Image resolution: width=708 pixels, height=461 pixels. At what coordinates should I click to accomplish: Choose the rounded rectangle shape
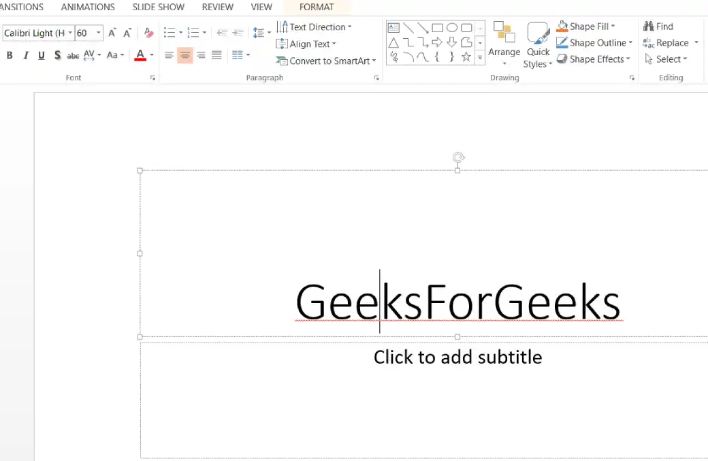coord(466,27)
